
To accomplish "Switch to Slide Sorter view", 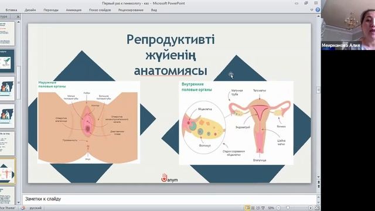I will pyautogui.click(x=253, y=208).
